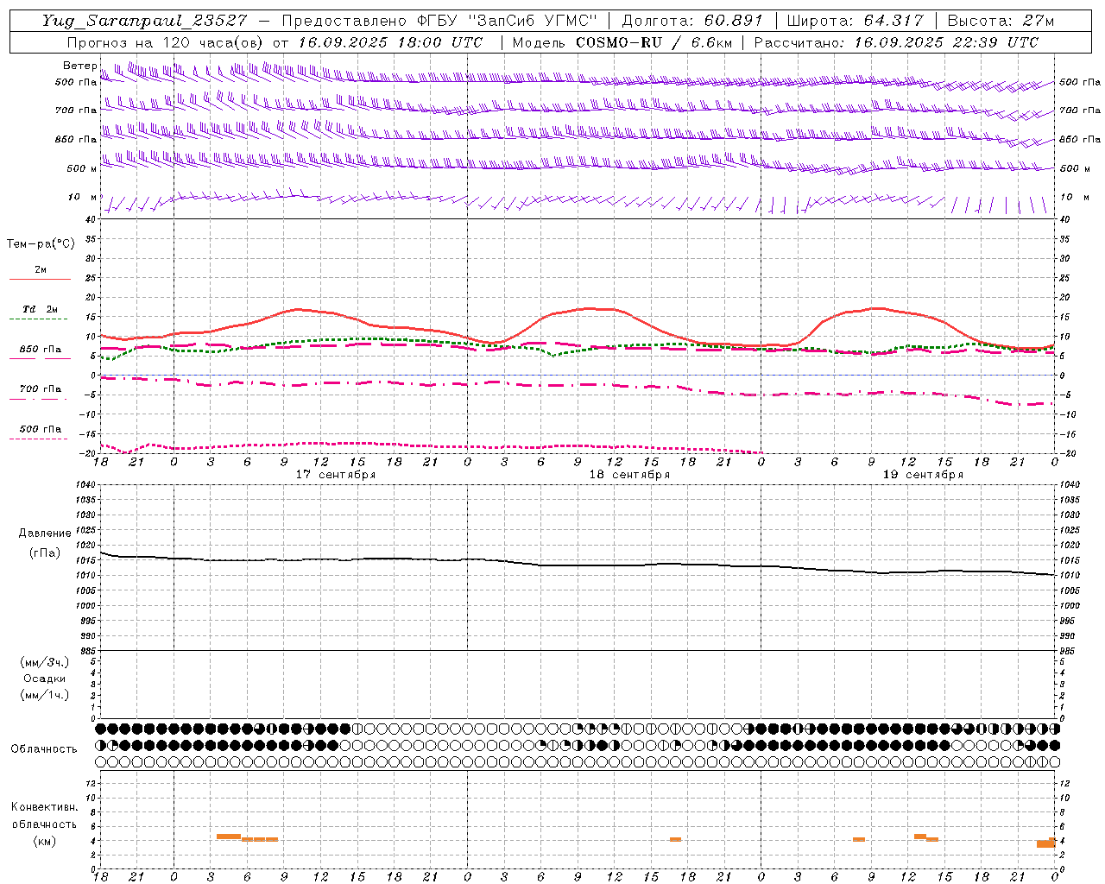Select the Долгота: 60.891 header value
Viewport: 1105px width, 884px height.
[x=692, y=21]
